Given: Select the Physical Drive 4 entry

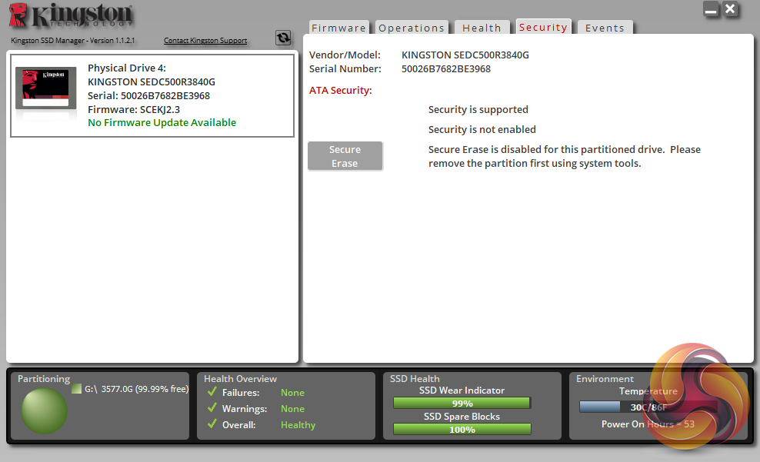Looking at the screenshot, I should tap(152, 95).
